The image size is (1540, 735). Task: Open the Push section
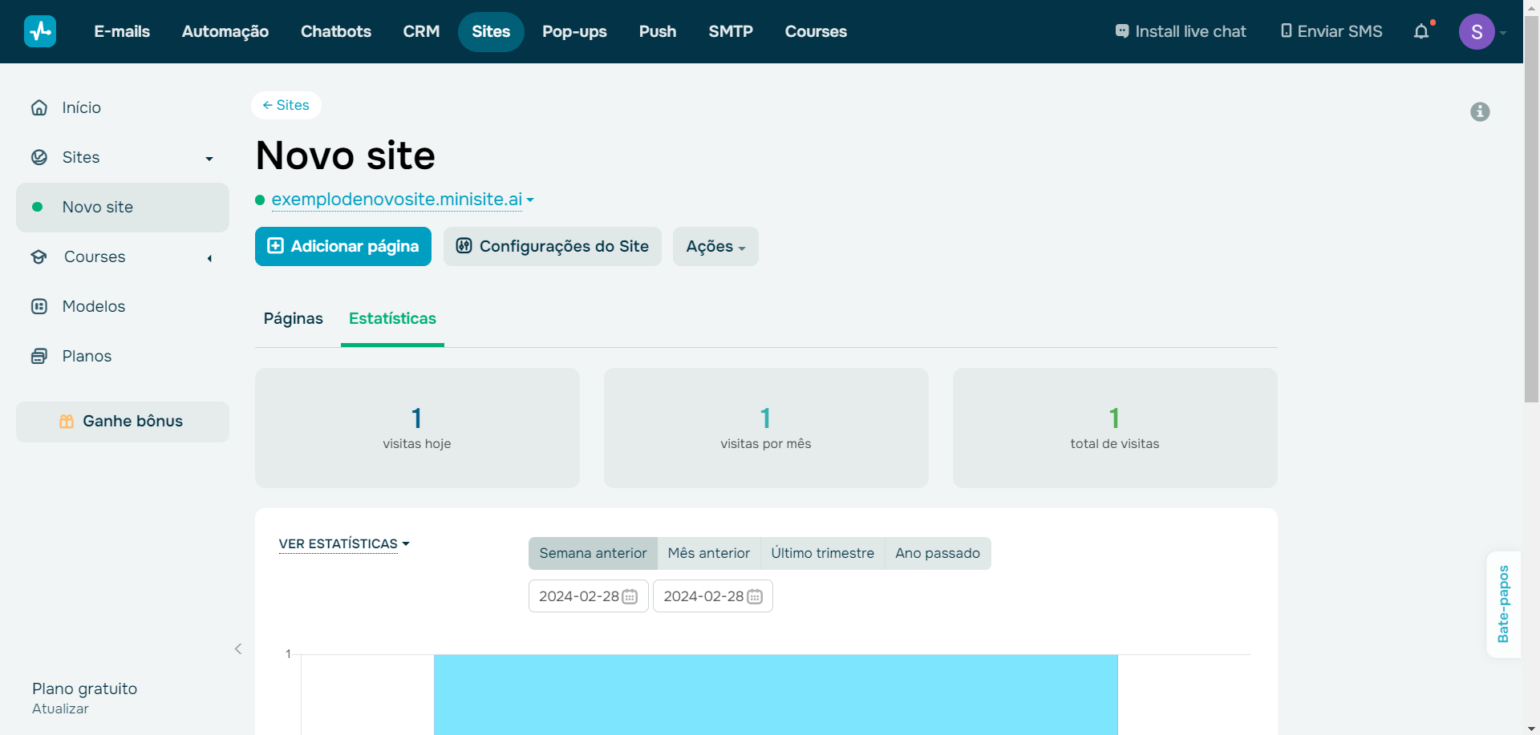[658, 31]
